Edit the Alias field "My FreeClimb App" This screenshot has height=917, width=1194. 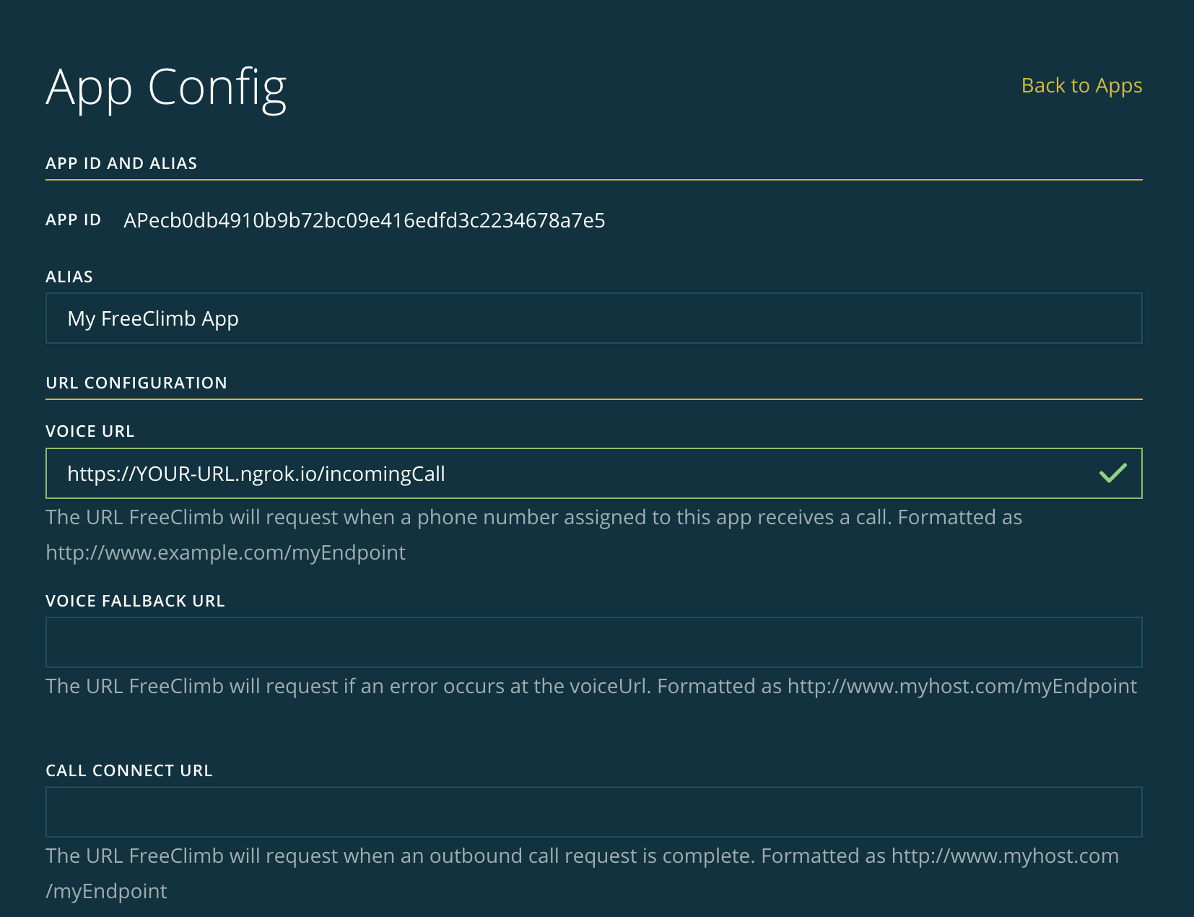(x=593, y=318)
